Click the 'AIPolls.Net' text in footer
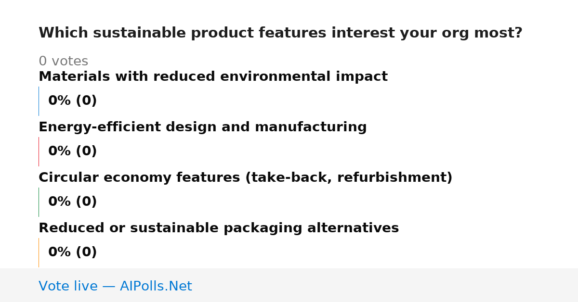 (x=156, y=286)
